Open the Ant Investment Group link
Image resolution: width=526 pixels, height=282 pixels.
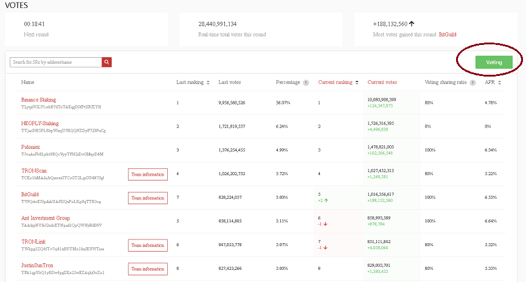coord(46,218)
